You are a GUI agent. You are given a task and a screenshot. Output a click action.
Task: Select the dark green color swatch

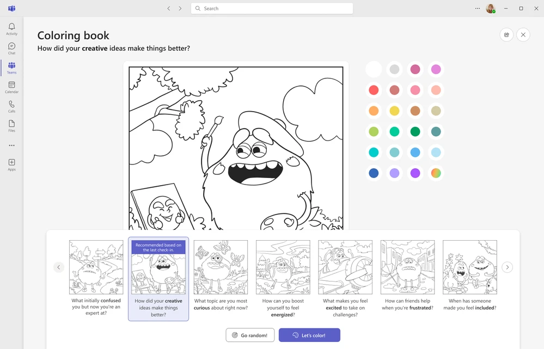pos(415,131)
